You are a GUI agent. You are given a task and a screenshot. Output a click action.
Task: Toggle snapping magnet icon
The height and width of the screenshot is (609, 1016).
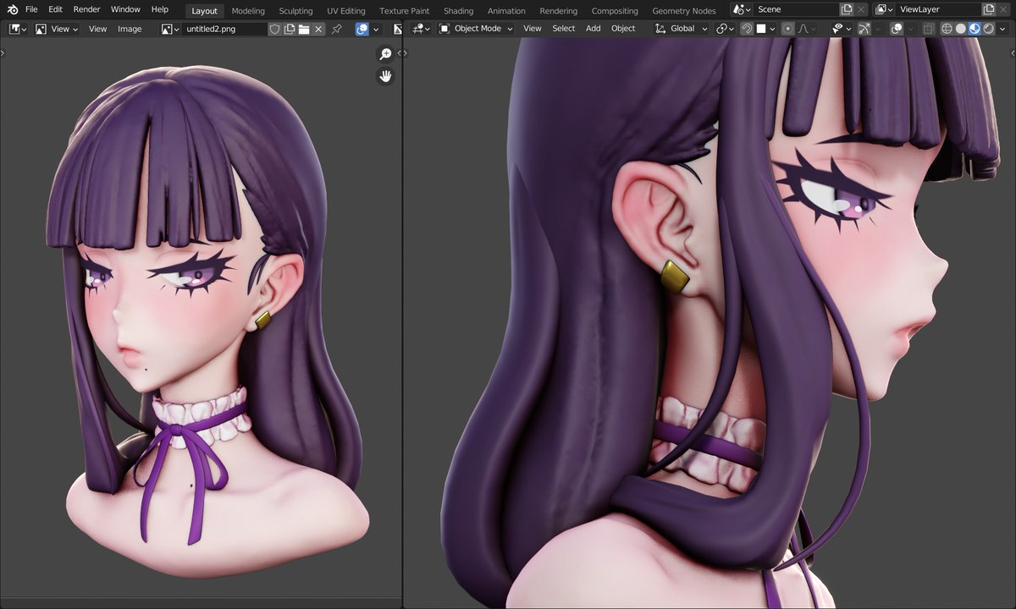747,29
